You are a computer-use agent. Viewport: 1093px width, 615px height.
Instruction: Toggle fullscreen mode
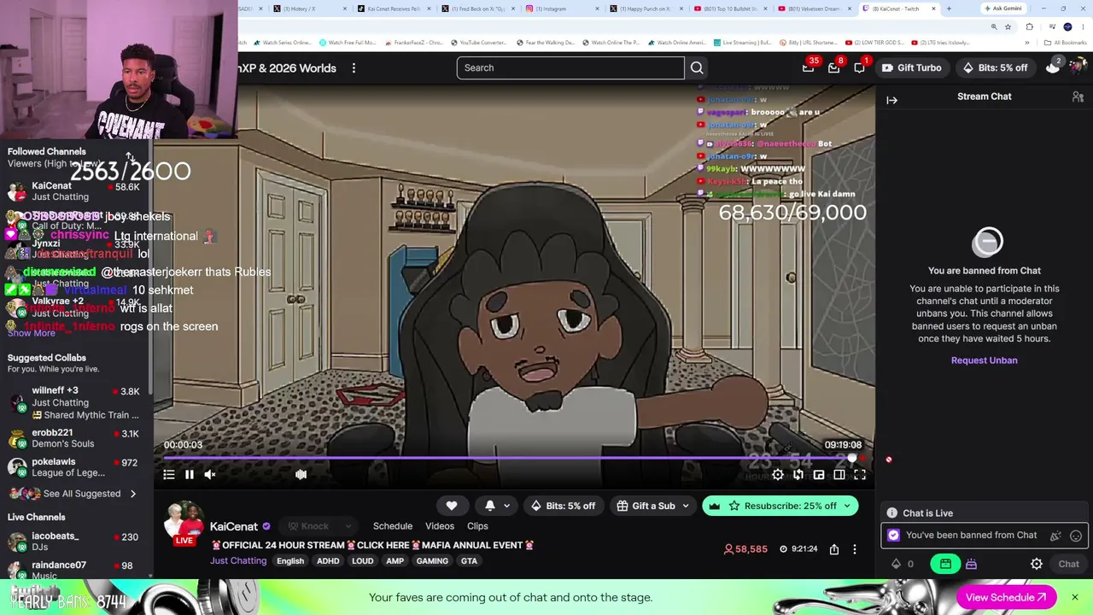(860, 475)
